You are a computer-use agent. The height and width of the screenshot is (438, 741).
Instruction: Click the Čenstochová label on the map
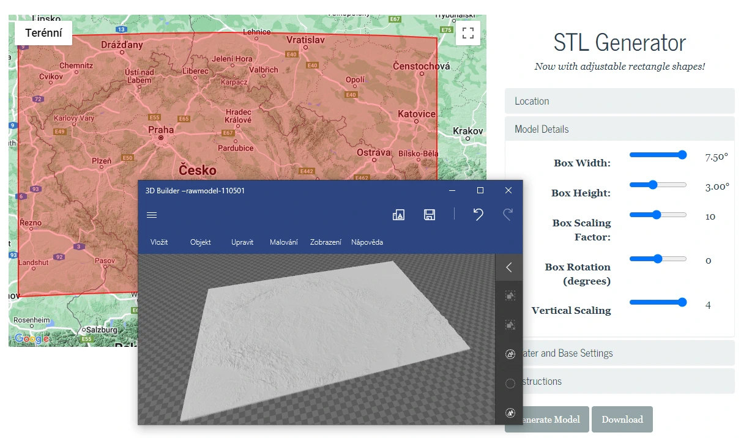422,66
